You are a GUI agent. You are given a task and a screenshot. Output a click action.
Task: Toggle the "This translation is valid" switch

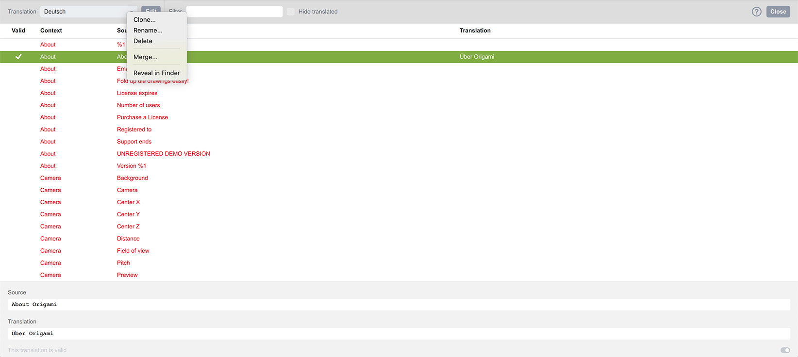click(785, 350)
